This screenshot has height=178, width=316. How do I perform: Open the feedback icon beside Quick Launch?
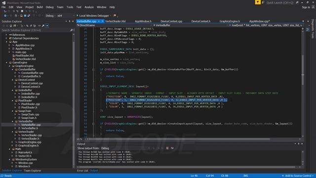point(263,2)
